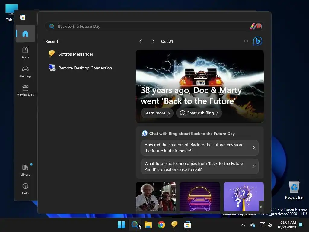Open Windows Start button on taskbar
The height and width of the screenshot is (232, 309).
coord(121,225)
